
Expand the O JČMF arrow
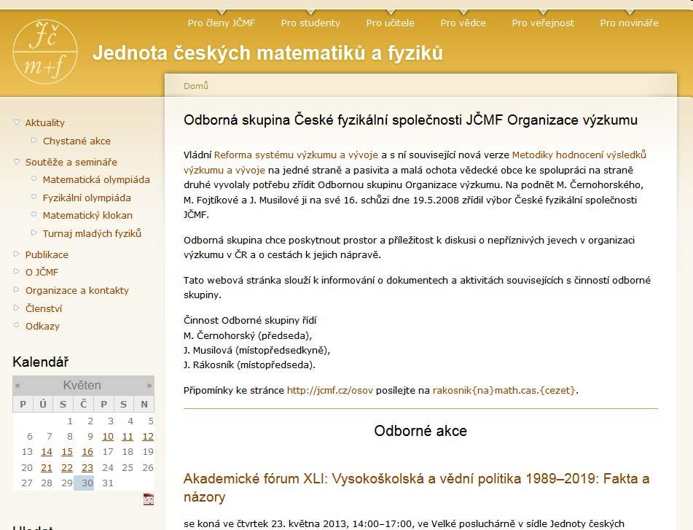[17, 271]
